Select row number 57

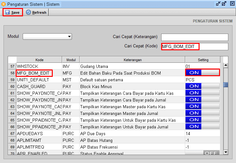(12, 66)
